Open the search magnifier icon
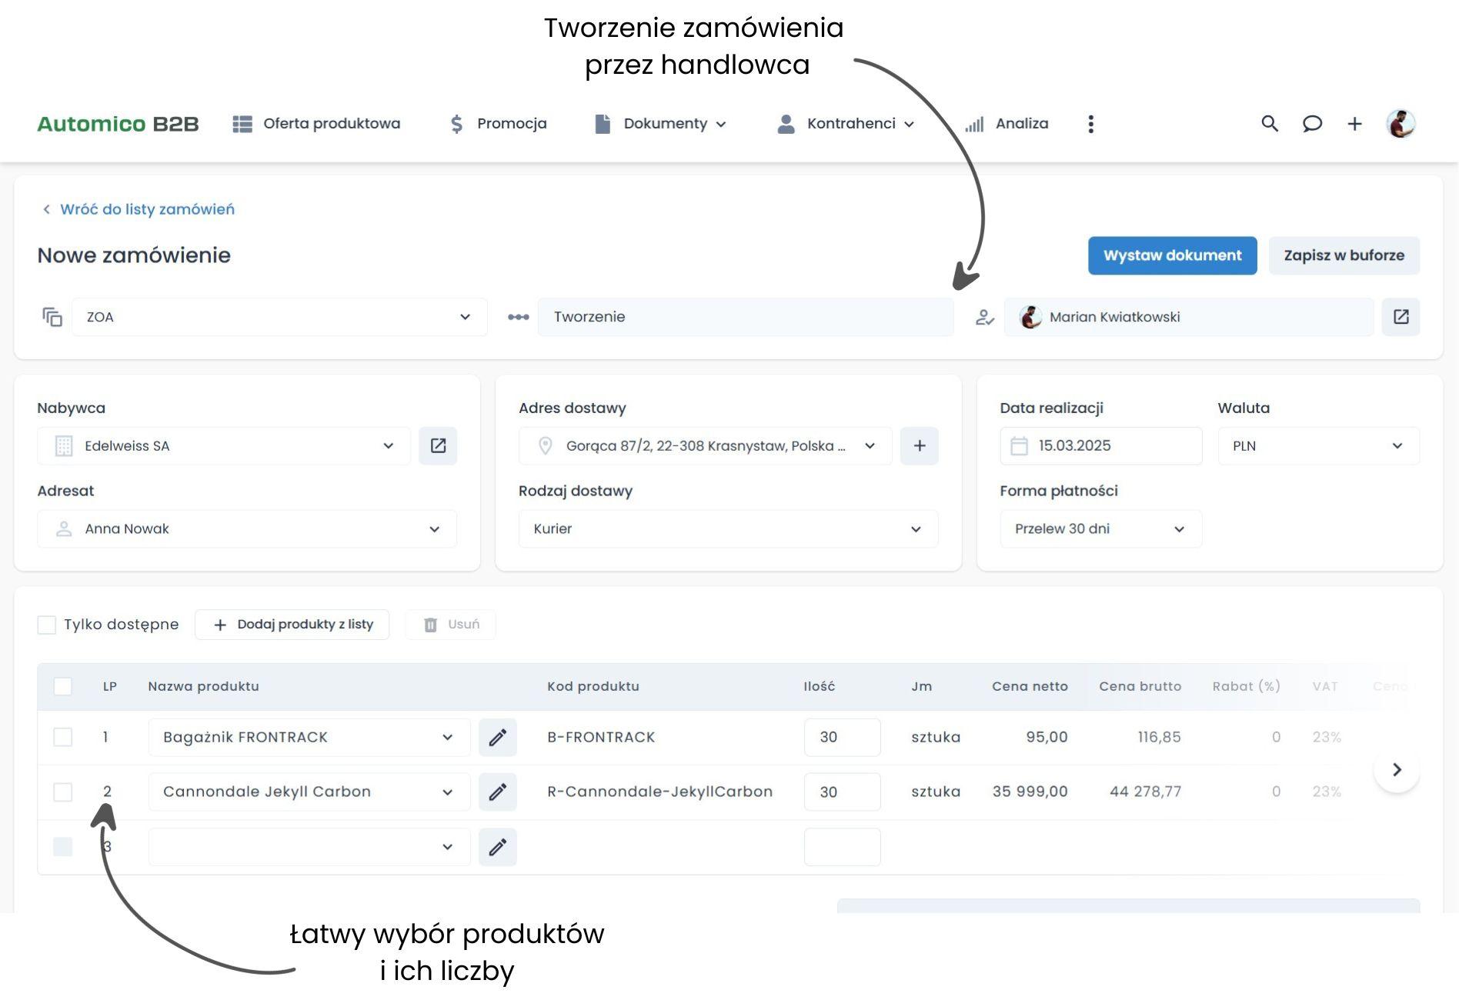This screenshot has height=1000, width=1459. [1270, 124]
